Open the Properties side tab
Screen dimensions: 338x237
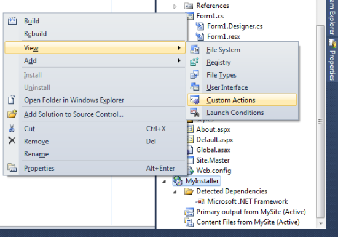tap(332, 60)
